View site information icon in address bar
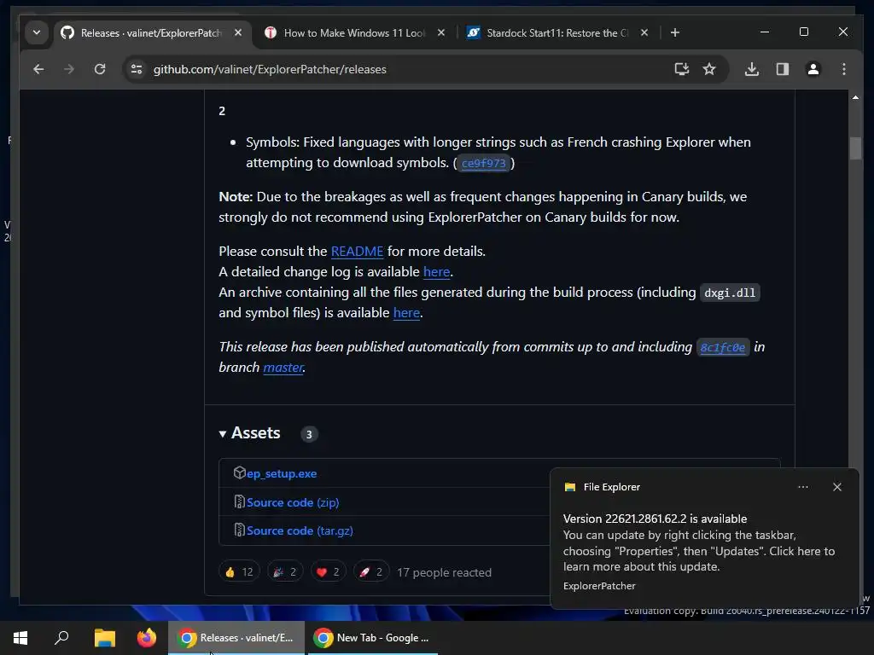This screenshot has width=874, height=655. 137,69
